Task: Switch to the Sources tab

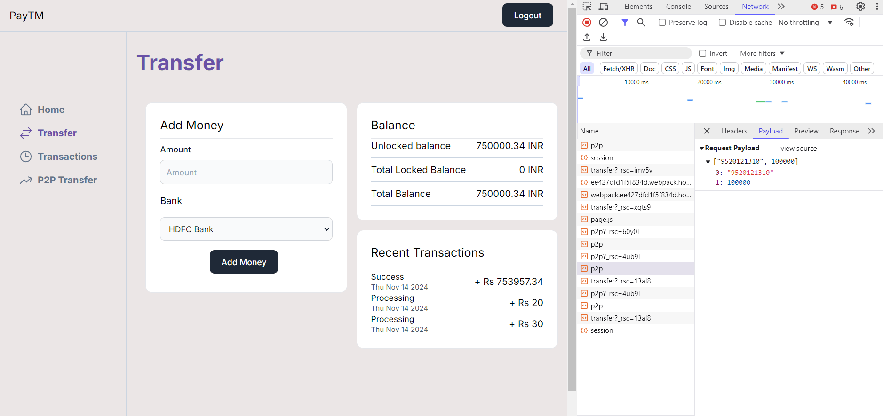Action: tap(716, 7)
